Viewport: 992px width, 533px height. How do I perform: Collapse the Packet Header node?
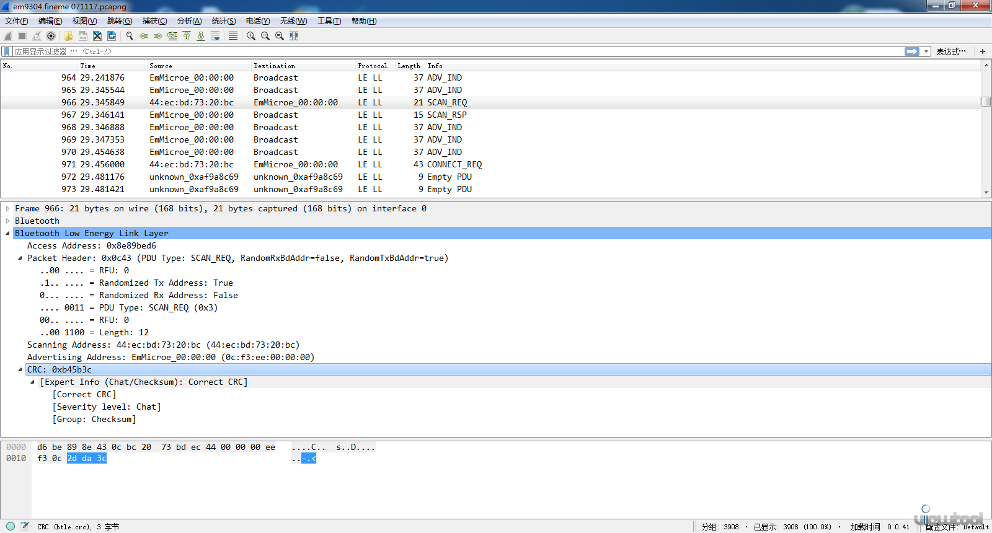tap(20, 258)
